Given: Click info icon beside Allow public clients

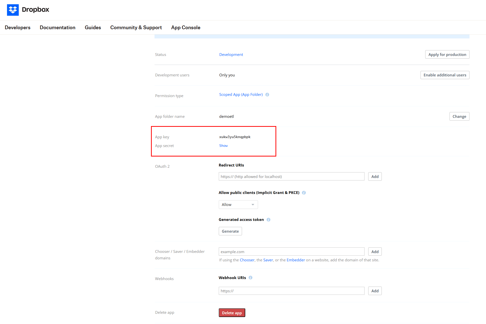Looking at the screenshot, I should point(304,193).
